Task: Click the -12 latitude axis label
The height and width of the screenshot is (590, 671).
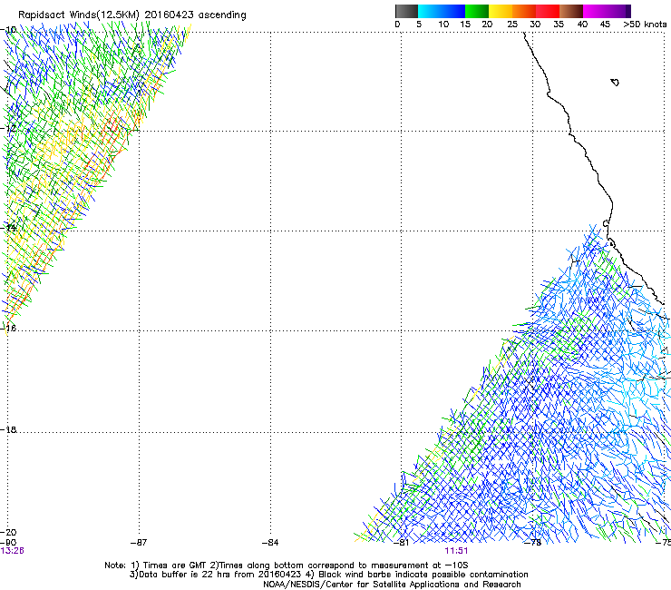Action: [8, 128]
